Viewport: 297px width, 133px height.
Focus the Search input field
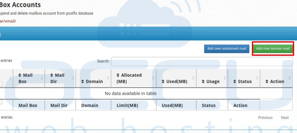tap(202, 61)
